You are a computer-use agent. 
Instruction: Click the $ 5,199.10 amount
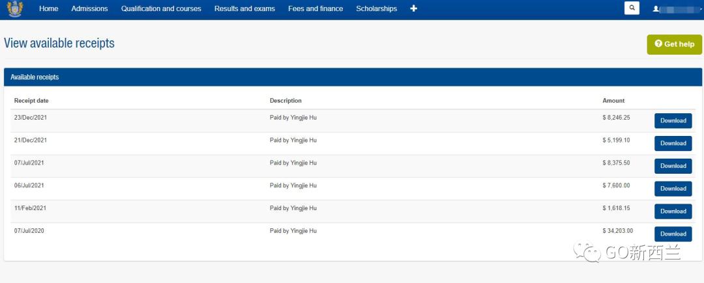click(617, 140)
